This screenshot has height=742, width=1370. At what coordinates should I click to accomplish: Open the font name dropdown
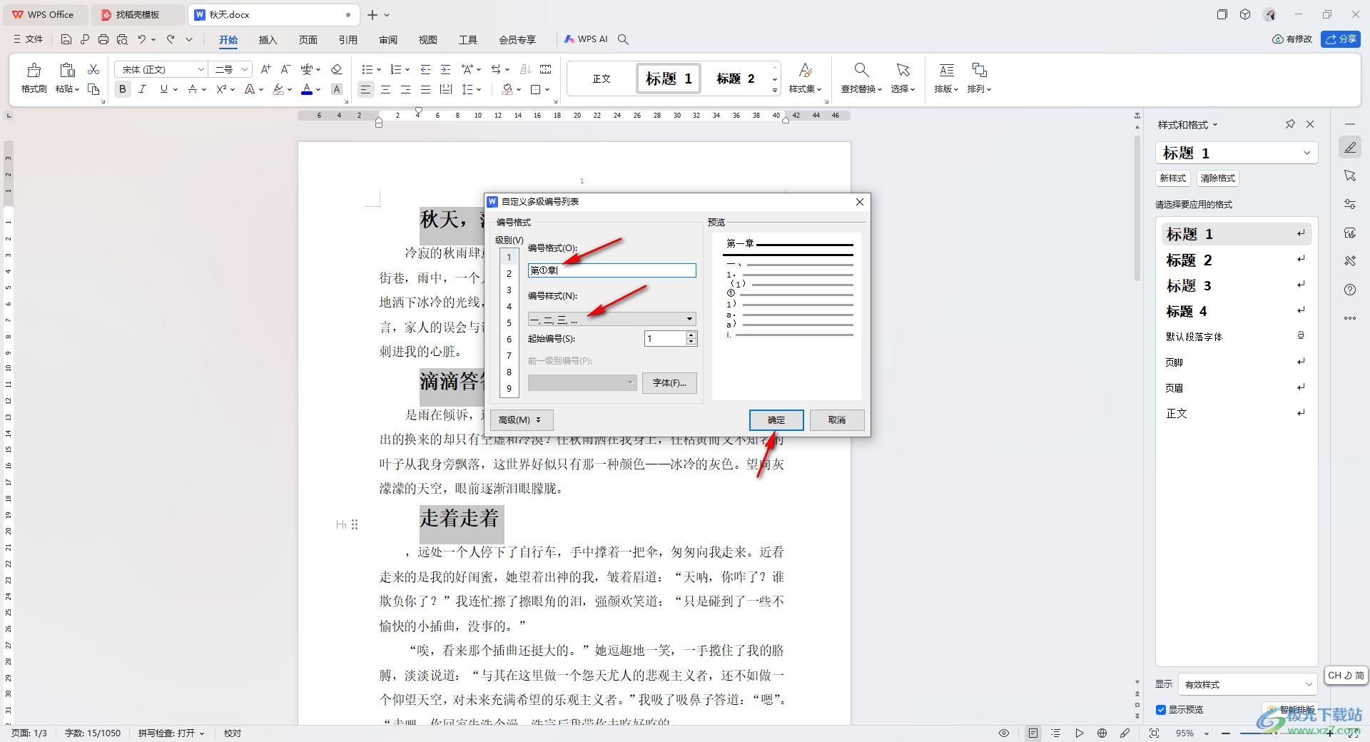click(201, 69)
